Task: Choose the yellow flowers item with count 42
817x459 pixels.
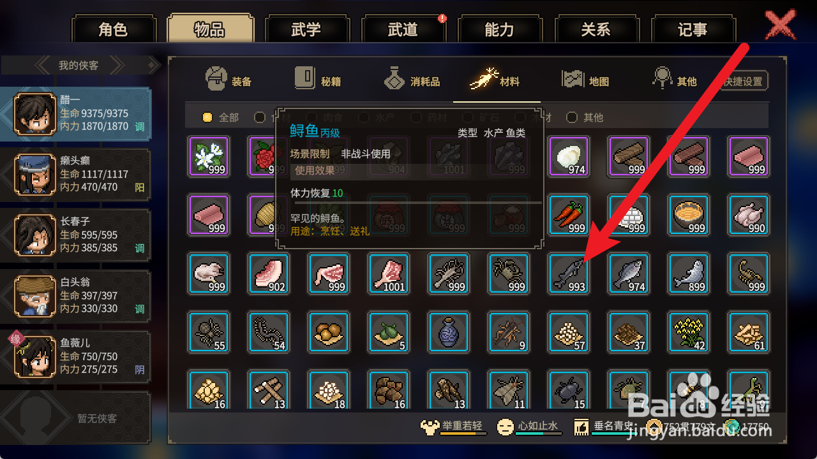Action: pos(688,332)
